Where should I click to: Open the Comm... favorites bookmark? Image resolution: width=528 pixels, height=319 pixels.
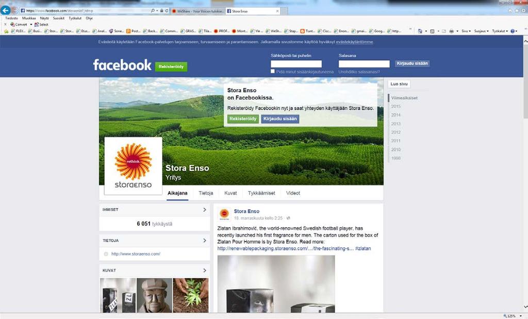pos(169,31)
